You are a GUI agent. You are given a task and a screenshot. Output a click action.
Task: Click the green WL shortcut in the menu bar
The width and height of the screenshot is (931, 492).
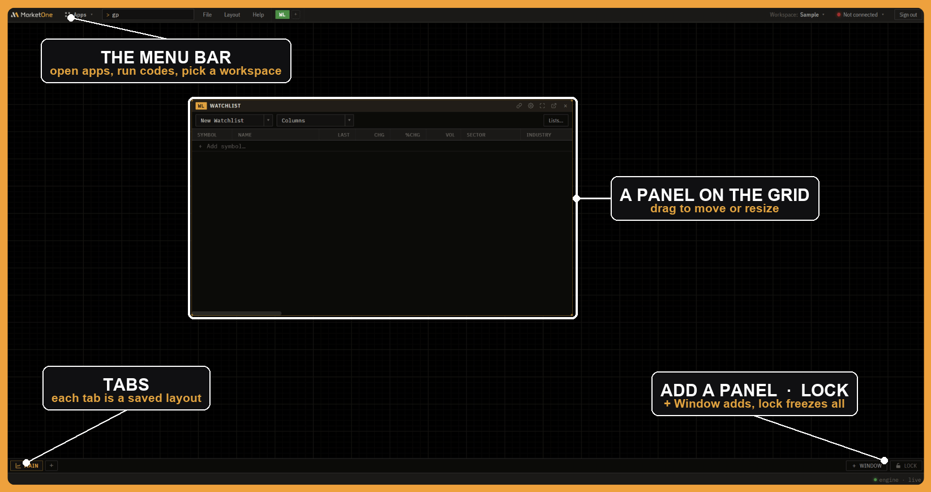pyautogui.click(x=282, y=15)
